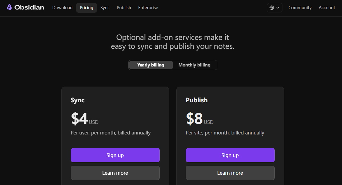Click the $8 price text
This screenshot has height=185, width=342.
[x=194, y=119]
